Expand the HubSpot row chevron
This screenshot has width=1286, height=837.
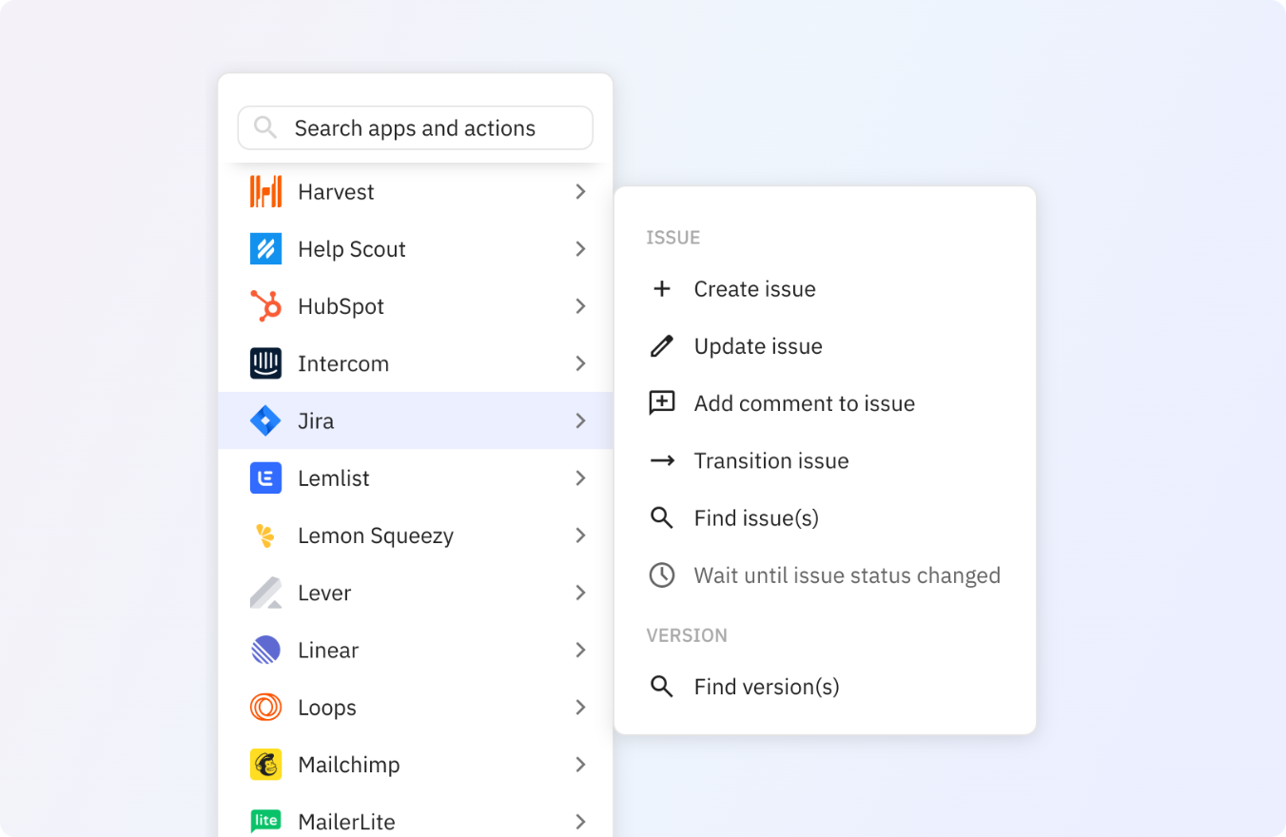pyautogui.click(x=580, y=306)
